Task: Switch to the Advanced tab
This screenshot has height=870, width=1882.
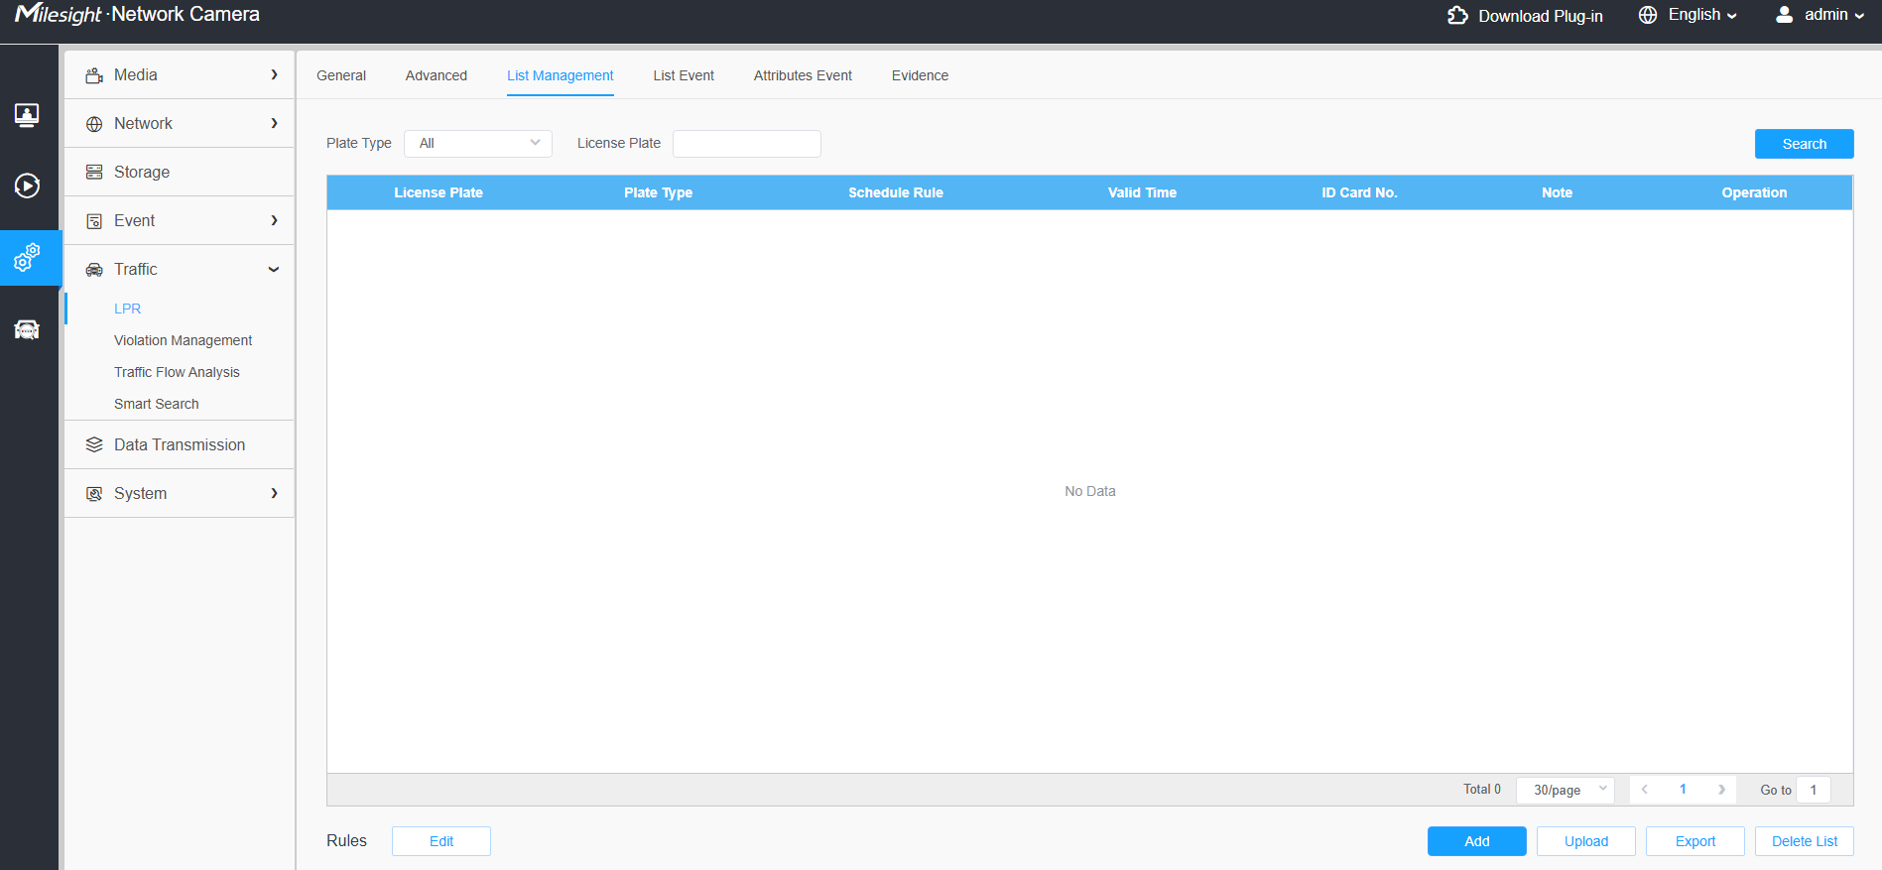Action: pos(437,75)
